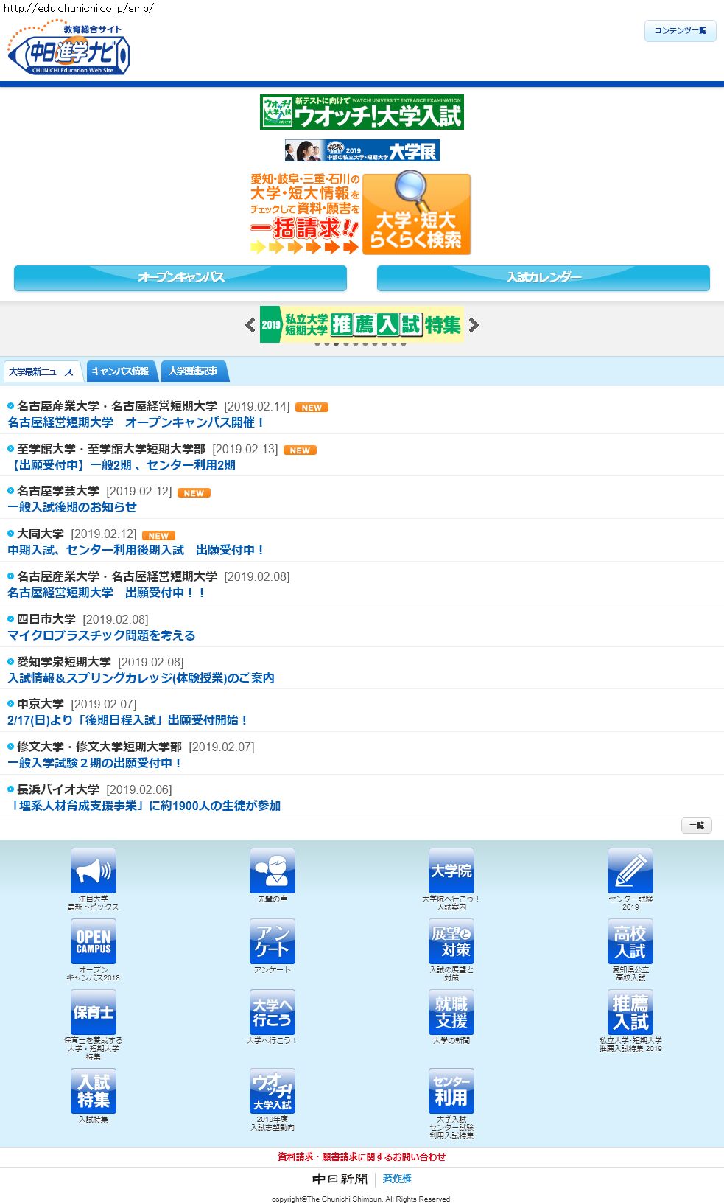Click the 大学・短大らくらく検索 orange search banner
The height and width of the screenshot is (1203, 724).
(416, 215)
